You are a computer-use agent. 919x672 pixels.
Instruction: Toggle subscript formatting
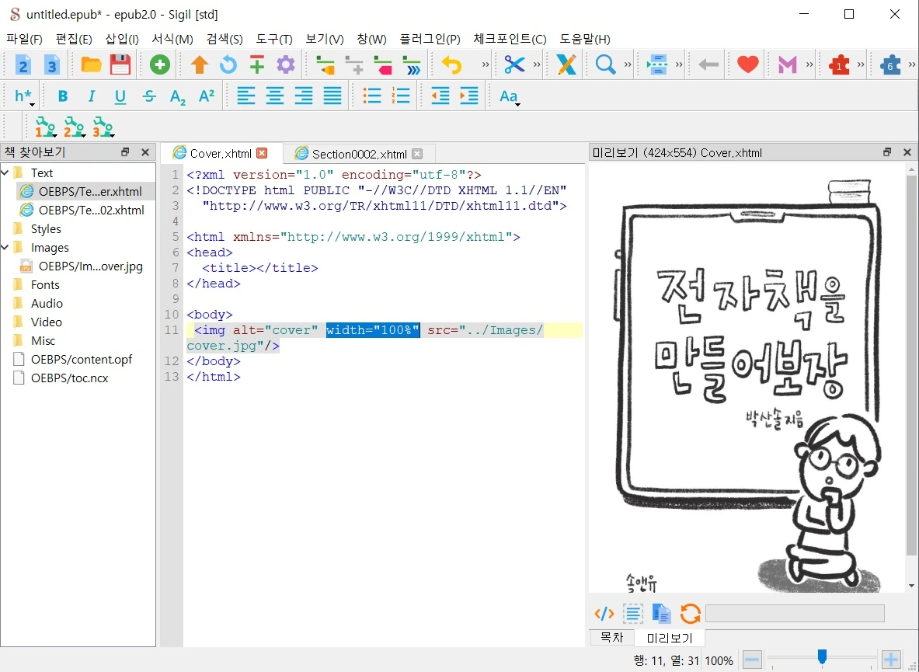[x=178, y=96]
